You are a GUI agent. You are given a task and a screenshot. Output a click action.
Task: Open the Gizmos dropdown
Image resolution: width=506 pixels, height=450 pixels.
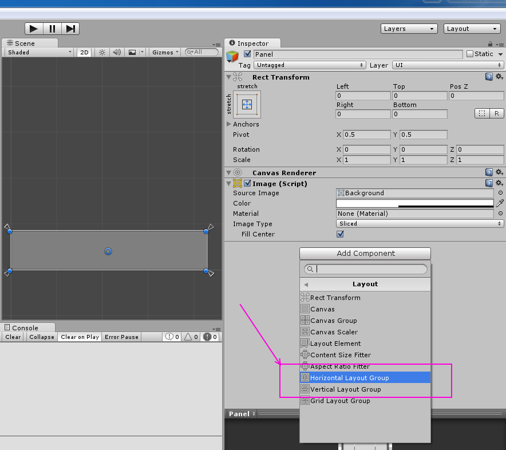(165, 52)
